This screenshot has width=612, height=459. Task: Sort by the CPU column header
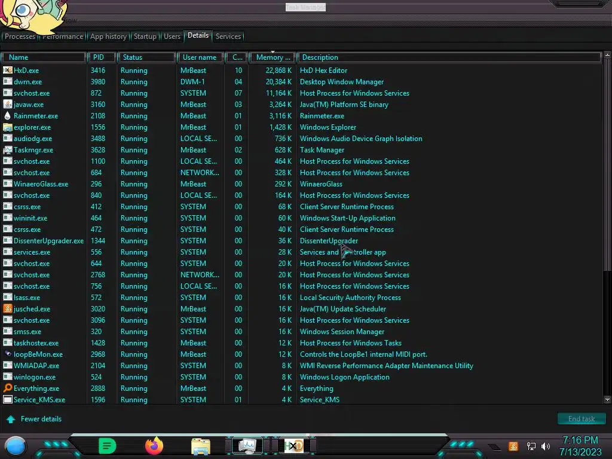pos(237,57)
